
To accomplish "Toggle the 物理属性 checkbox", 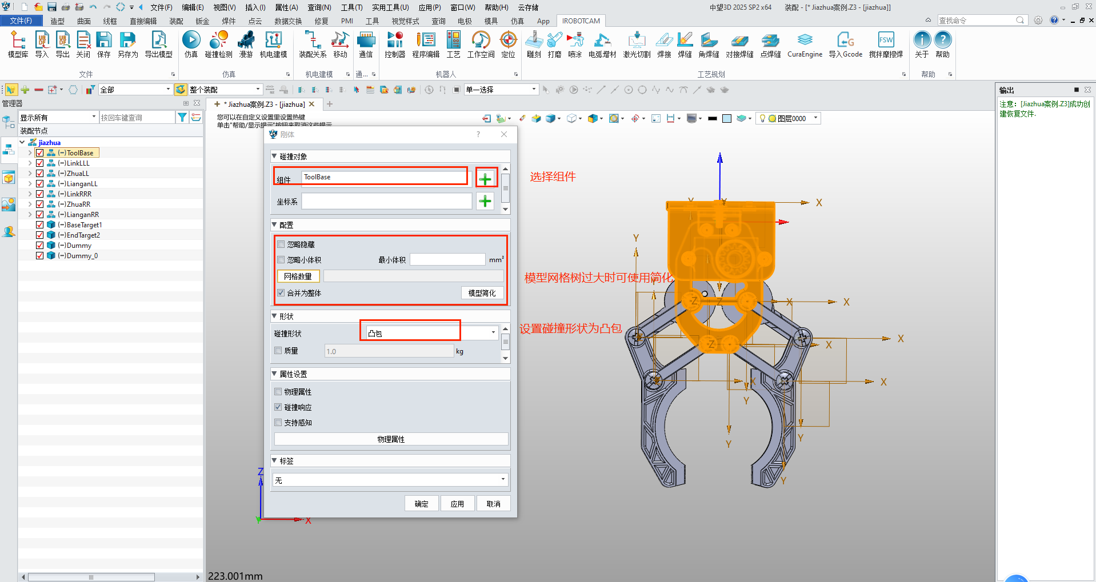I will pos(278,392).
